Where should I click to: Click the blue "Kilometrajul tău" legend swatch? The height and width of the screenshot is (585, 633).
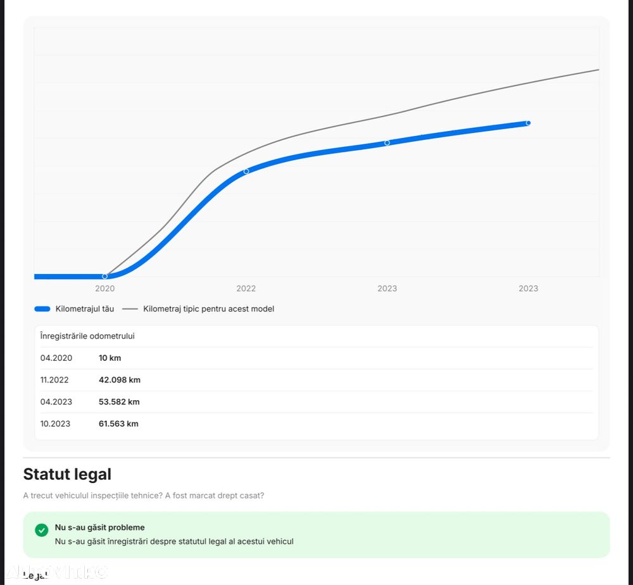coord(42,309)
